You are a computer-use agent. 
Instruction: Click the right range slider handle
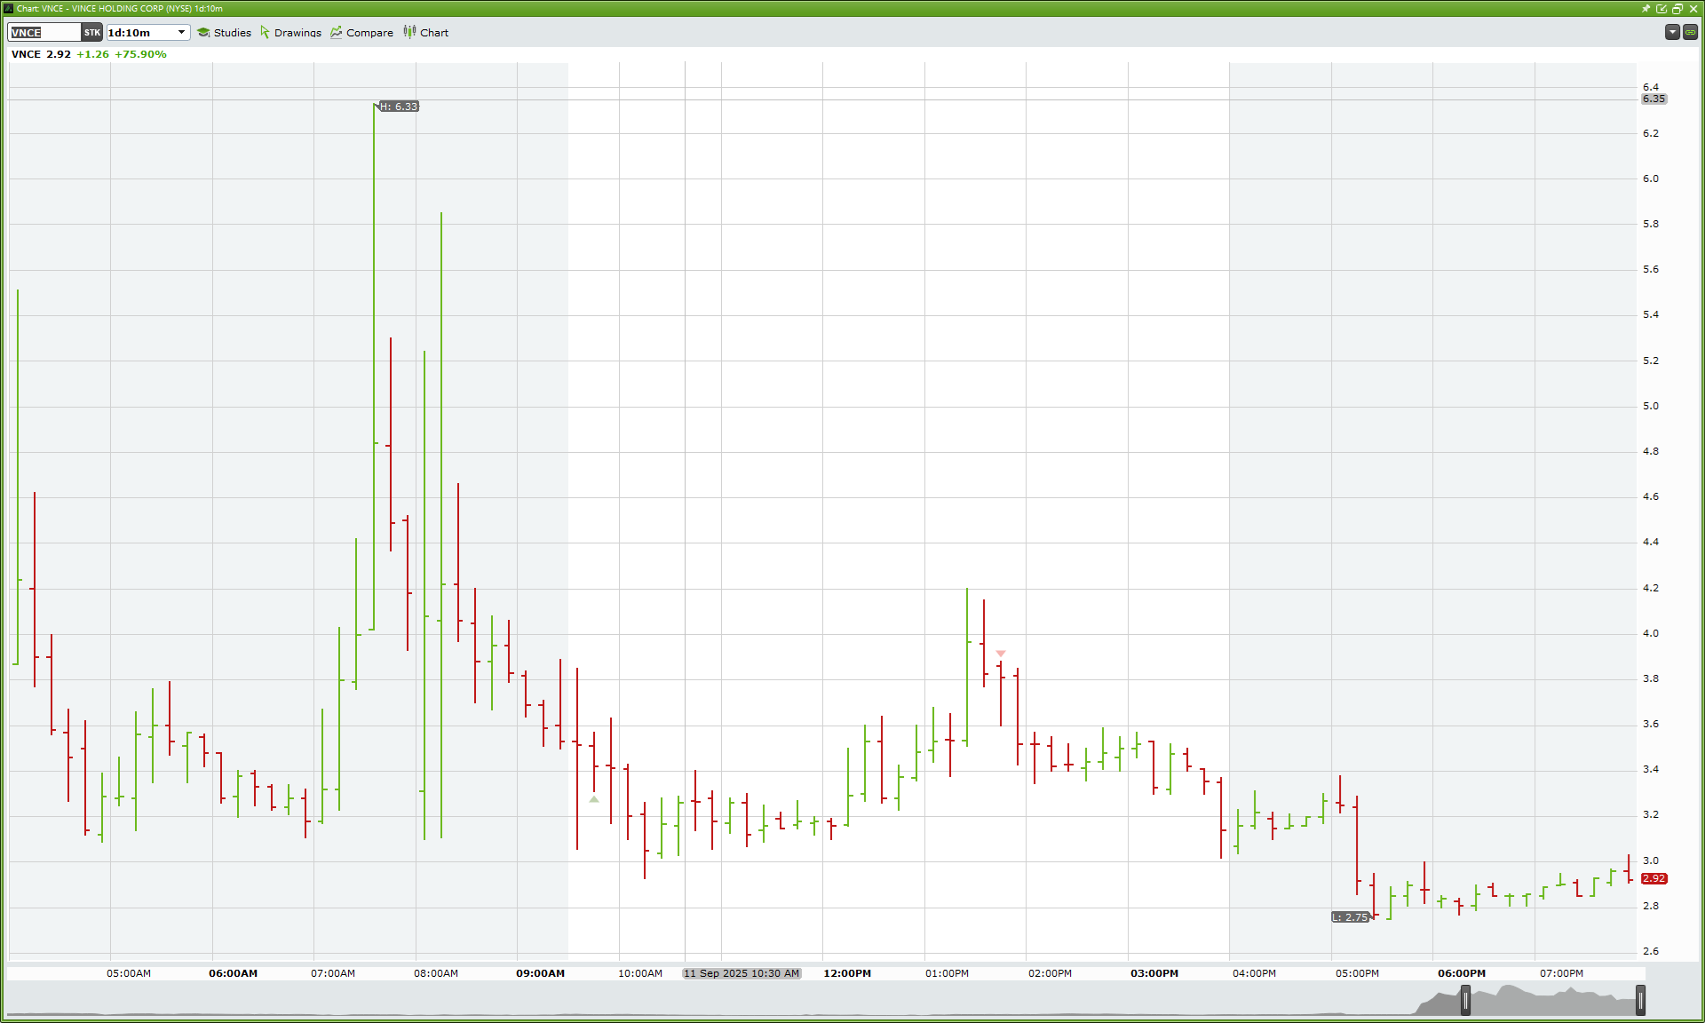[x=1640, y=1001]
